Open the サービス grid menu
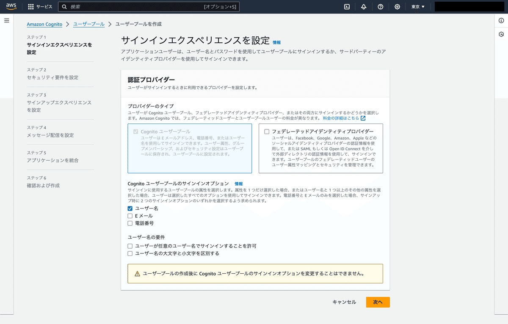Screen dimensions: 508x324 click(40, 7)
